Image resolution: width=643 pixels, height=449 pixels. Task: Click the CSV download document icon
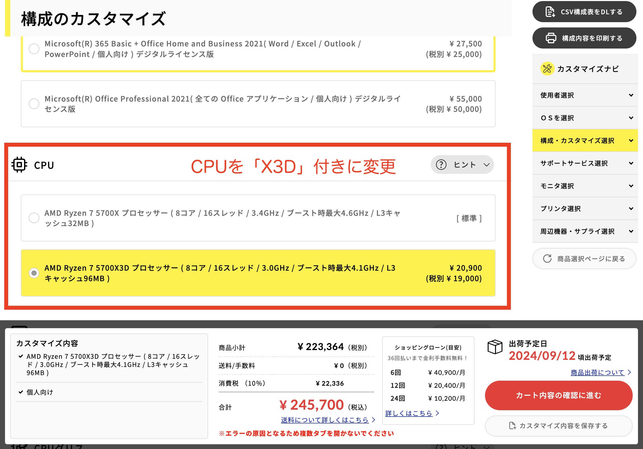(x=550, y=12)
